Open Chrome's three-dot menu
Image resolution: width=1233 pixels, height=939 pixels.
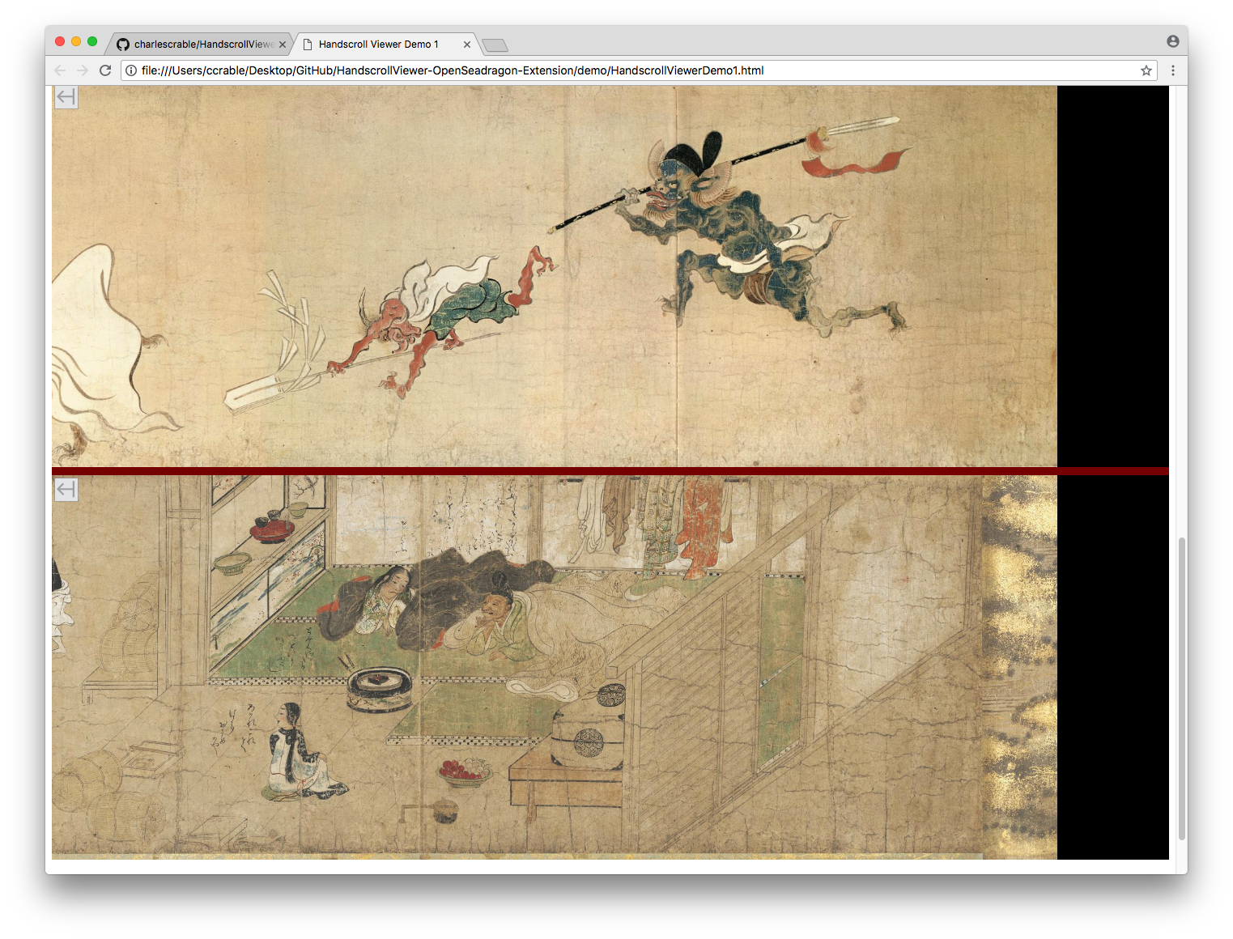coord(1173,70)
